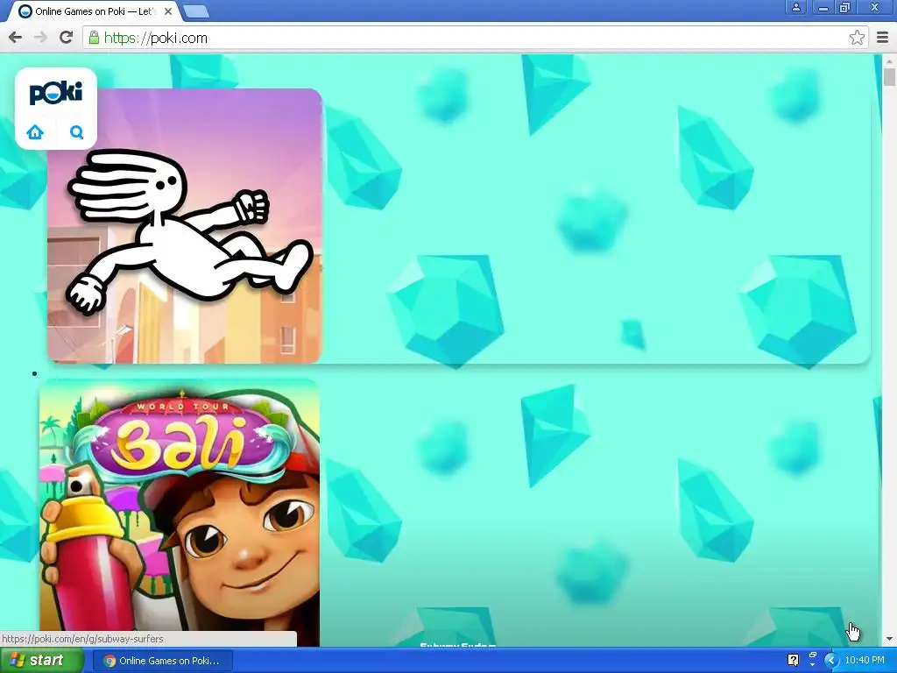Screen dimensions: 897x673
Task: Click the tray help question icon
Action: [x=793, y=661]
